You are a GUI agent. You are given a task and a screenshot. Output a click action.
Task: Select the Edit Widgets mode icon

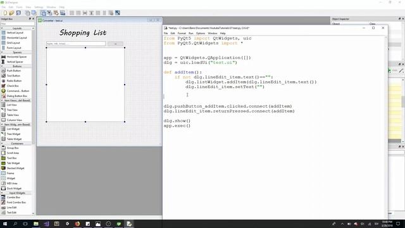[x=43, y=13]
